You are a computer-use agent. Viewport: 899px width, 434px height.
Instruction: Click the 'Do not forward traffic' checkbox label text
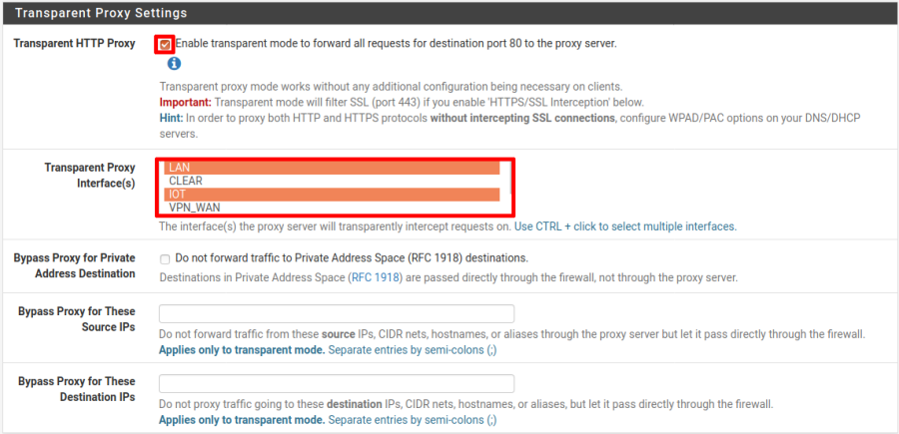coord(352,258)
